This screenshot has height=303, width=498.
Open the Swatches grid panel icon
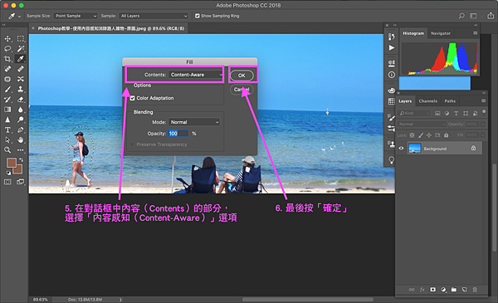392,101
